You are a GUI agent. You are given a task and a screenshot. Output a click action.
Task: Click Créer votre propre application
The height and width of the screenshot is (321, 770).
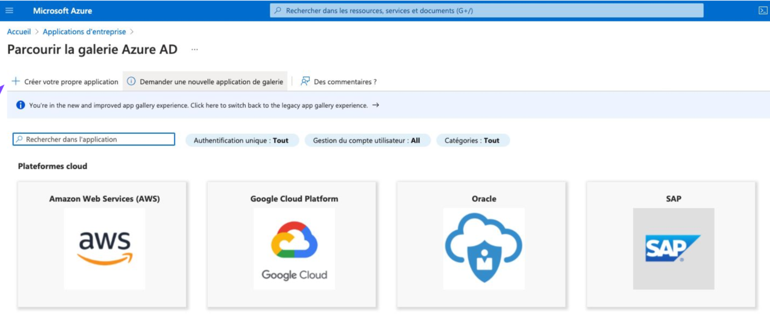(65, 81)
